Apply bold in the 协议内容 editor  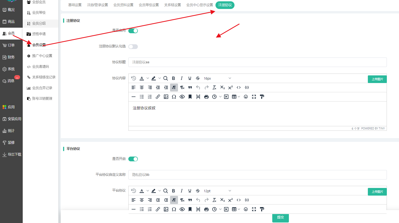tap(173, 78)
